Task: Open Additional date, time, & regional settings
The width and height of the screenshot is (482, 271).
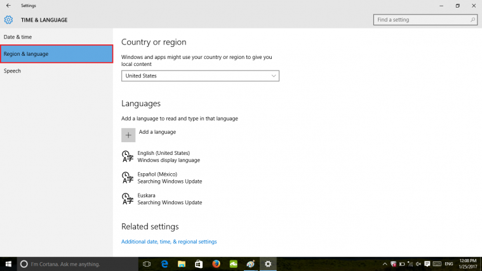Action: 169,242
